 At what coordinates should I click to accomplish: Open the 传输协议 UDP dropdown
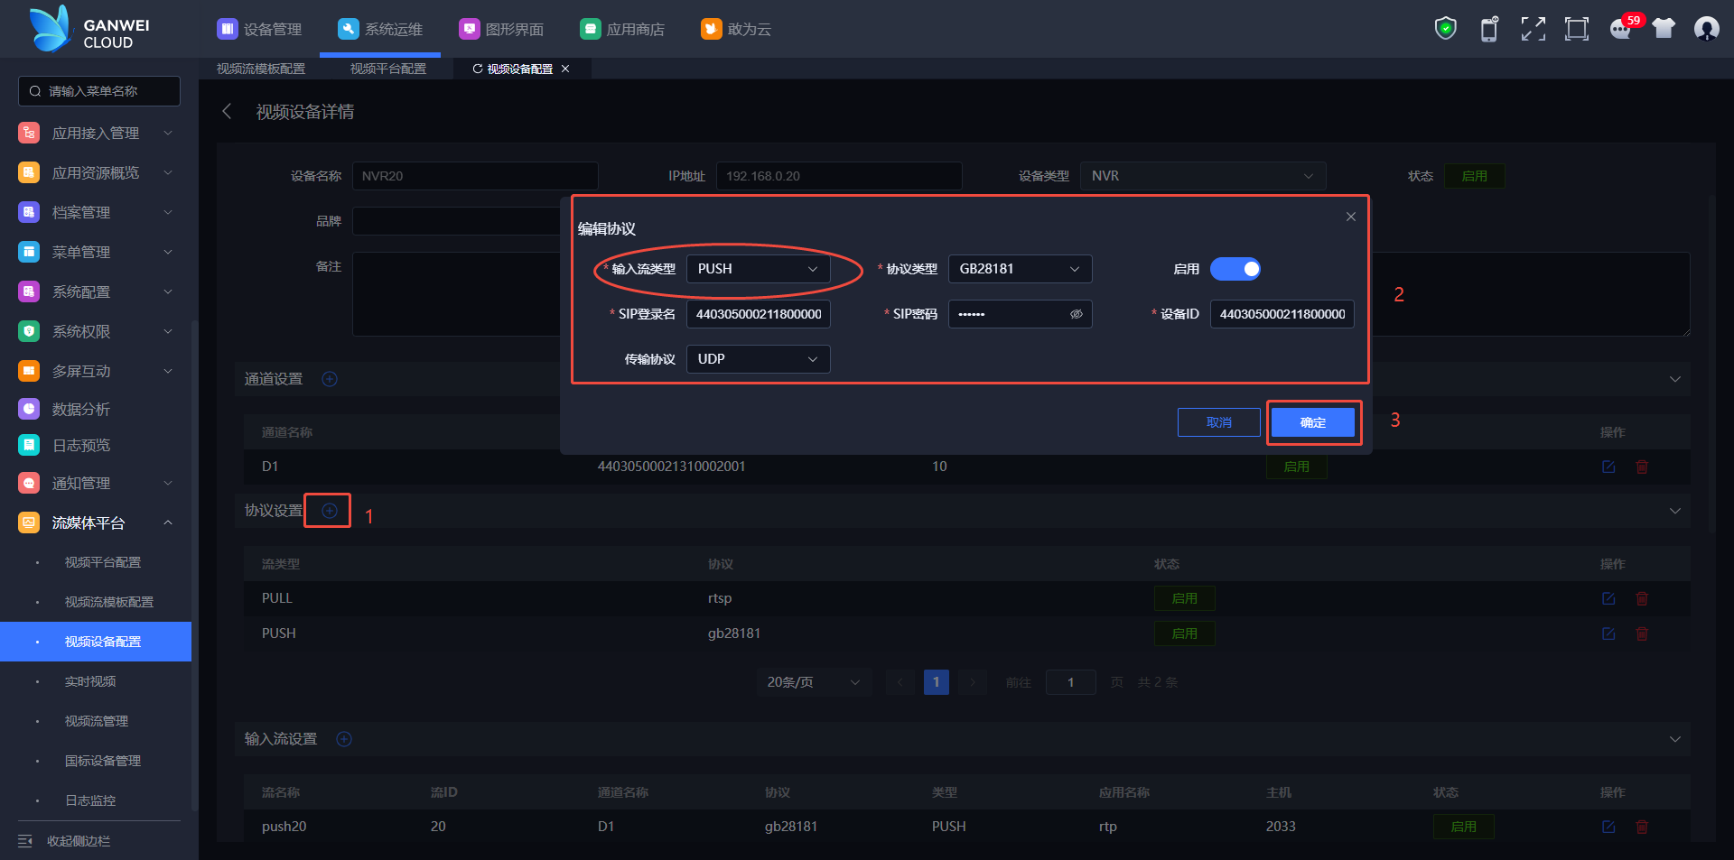coord(758,359)
